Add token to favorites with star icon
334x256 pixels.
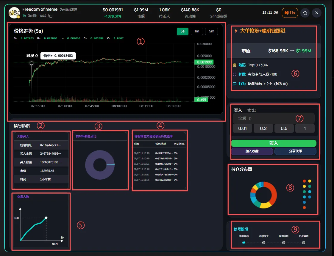(305, 13)
